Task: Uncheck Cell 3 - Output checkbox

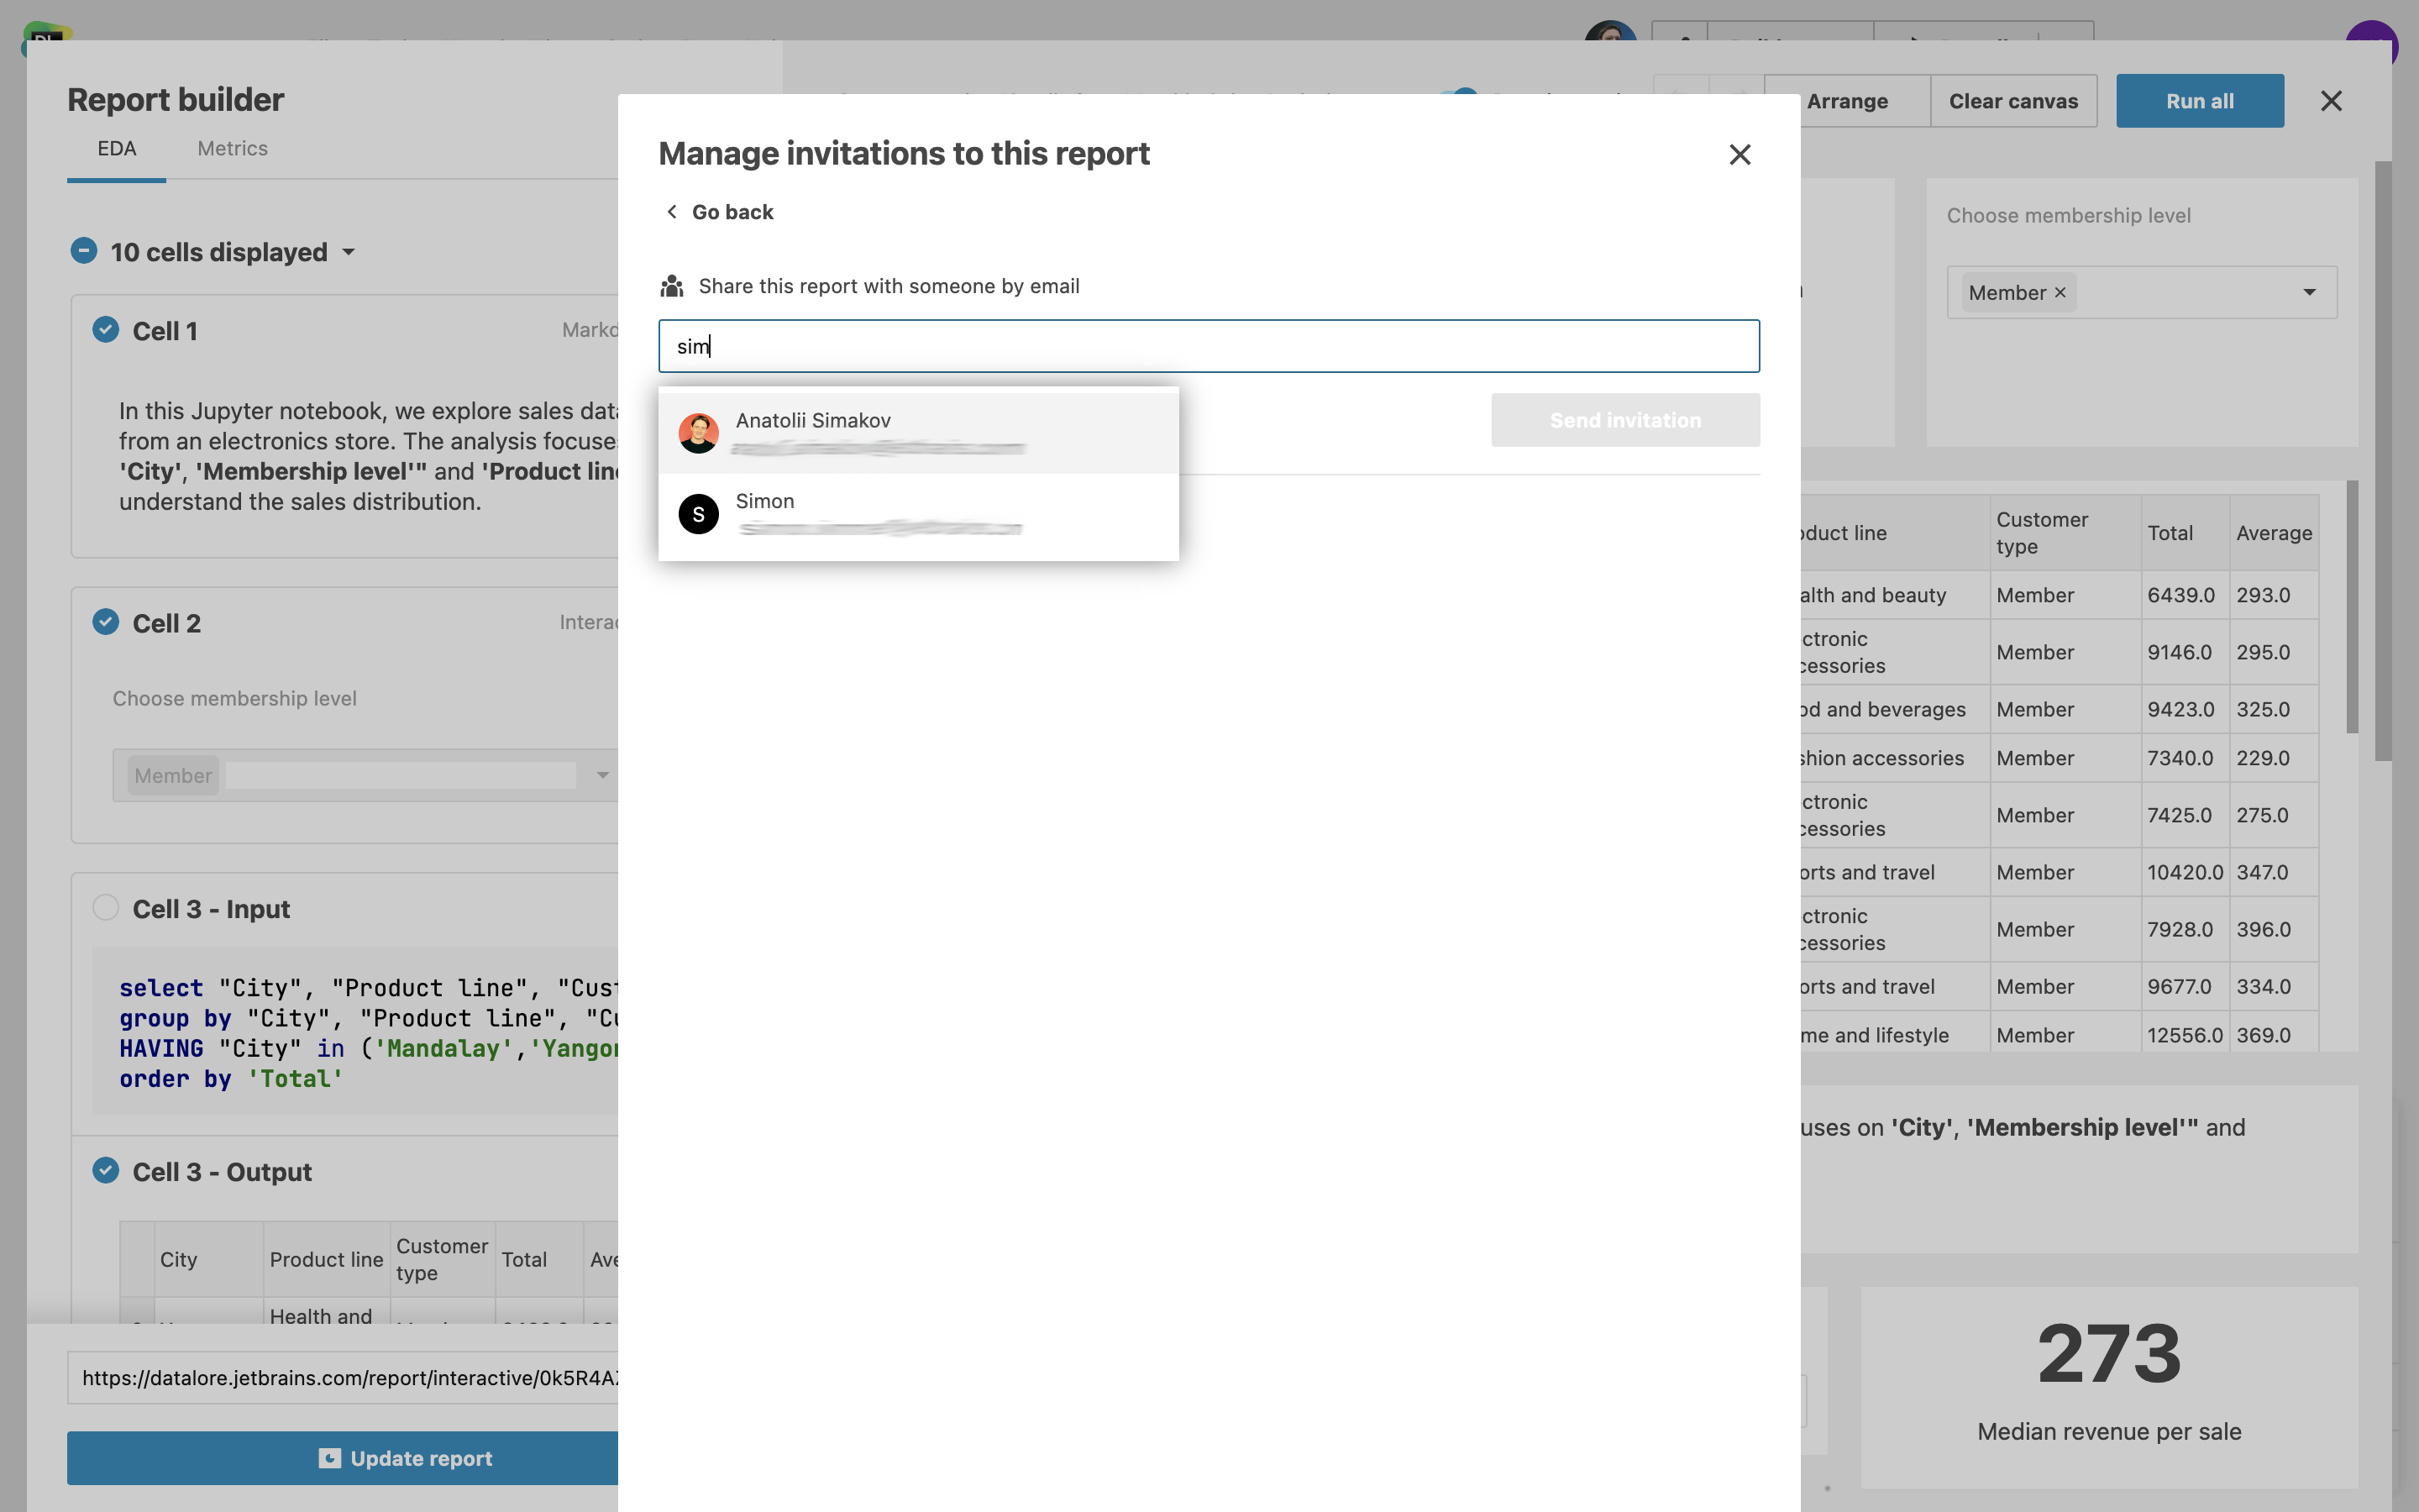Action: [x=106, y=1171]
